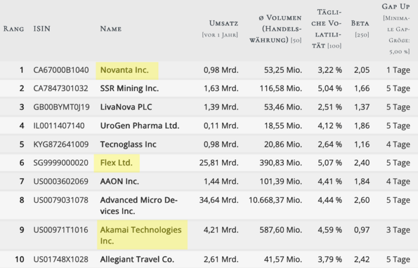Click the LivaNova PLC name
Screen dimensions: 418x268
click(x=126, y=107)
